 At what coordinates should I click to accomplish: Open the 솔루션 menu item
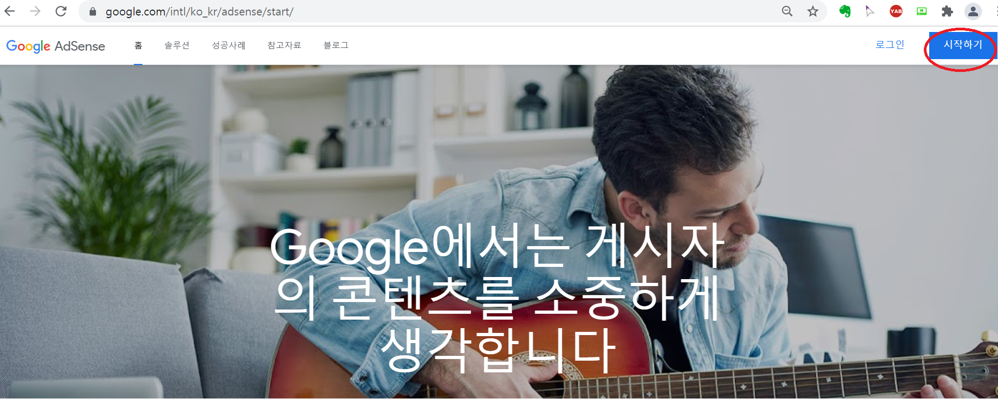click(177, 45)
